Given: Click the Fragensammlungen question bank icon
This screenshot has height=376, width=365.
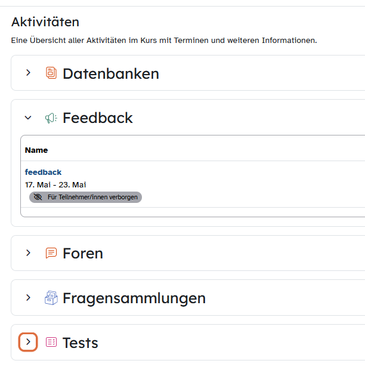Looking at the screenshot, I should [x=51, y=298].
